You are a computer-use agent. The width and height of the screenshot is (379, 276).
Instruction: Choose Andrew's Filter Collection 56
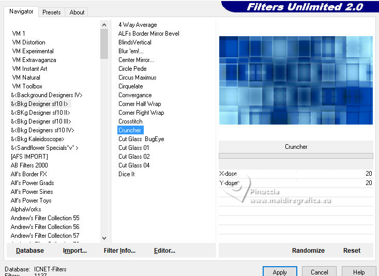point(45,227)
